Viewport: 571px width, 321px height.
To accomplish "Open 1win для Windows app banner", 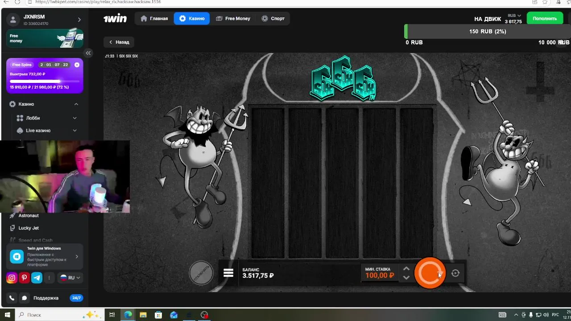I will (45, 256).
